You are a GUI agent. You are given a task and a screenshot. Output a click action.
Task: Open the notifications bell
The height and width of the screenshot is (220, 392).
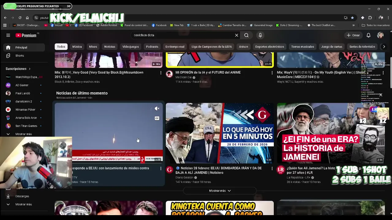point(368,35)
